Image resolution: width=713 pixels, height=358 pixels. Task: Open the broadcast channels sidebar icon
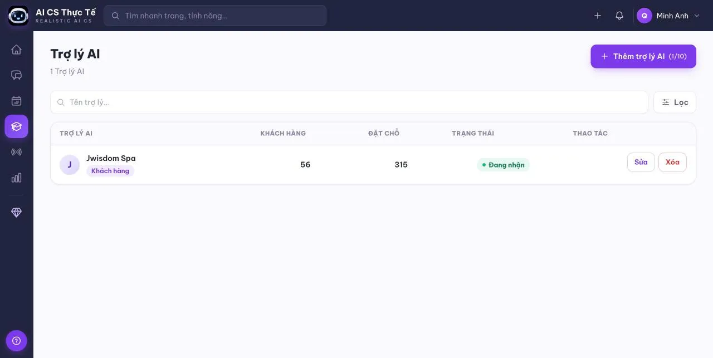tap(16, 152)
